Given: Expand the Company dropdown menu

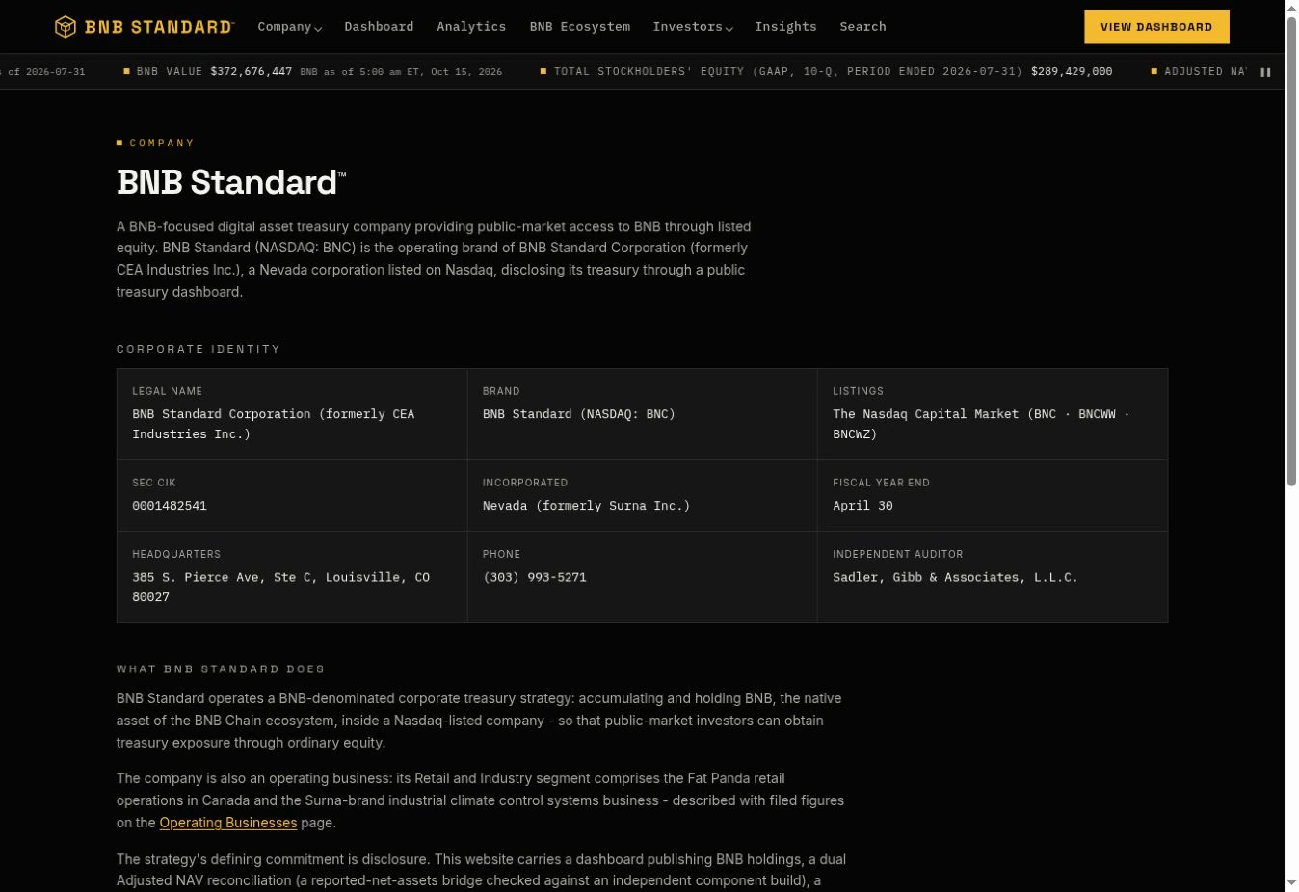Looking at the screenshot, I should click(289, 27).
